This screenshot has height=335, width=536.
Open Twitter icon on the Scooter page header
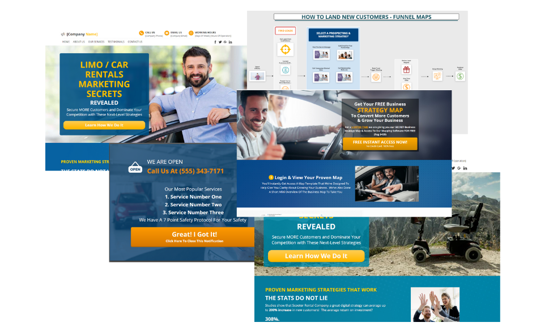pyautogui.click(x=453, y=168)
